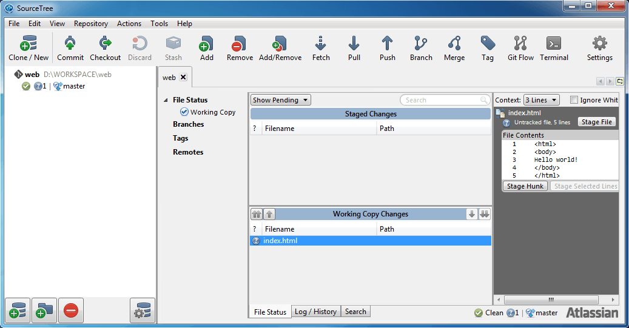Viewport: 629px width, 328px height.
Task: Open the Context 3 Lines dropdown
Action: (x=541, y=100)
